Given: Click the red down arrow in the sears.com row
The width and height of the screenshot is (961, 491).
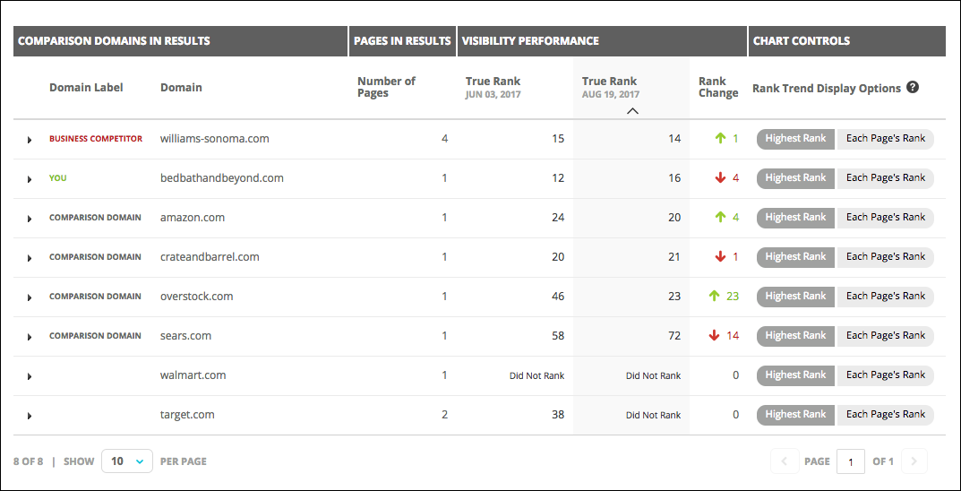Looking at the screenshot, I should (714, 336).
